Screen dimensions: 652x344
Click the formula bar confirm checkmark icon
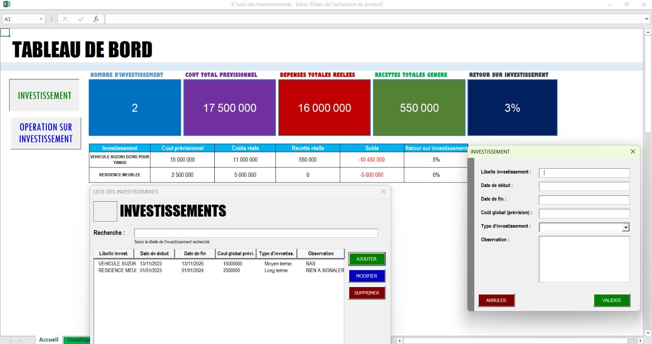[81, 19]
